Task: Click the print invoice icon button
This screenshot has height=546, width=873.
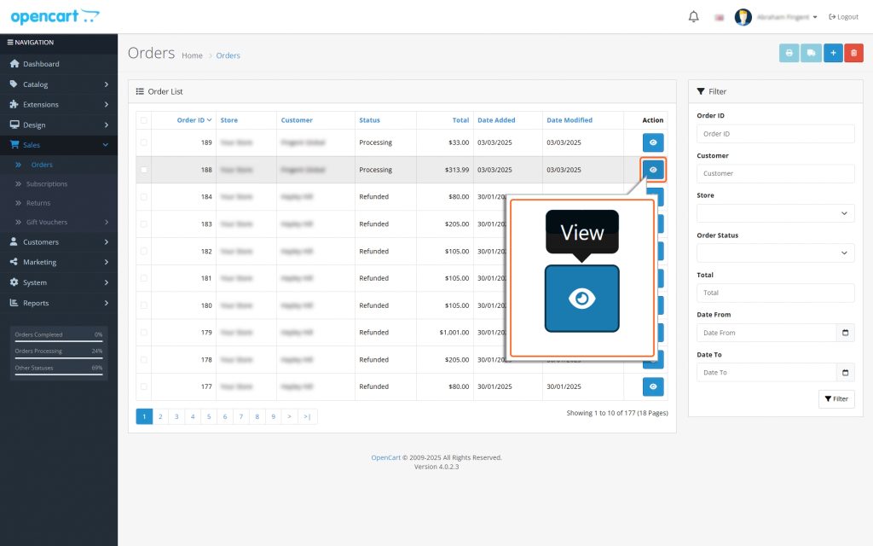Action: 789,53
